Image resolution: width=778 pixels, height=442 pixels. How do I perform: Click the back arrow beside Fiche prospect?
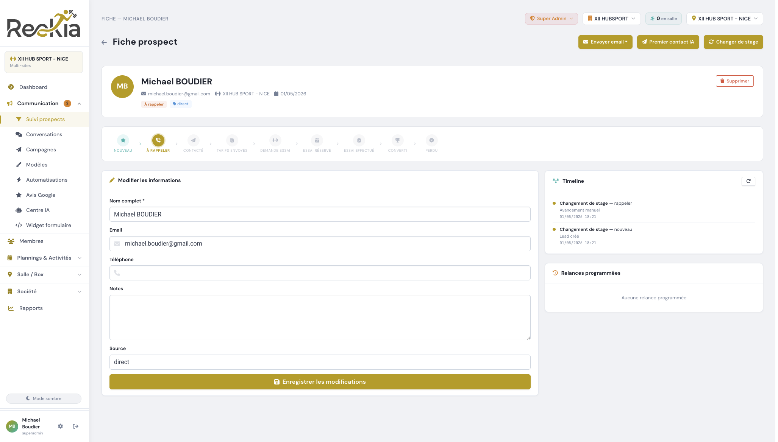[104, 42]
